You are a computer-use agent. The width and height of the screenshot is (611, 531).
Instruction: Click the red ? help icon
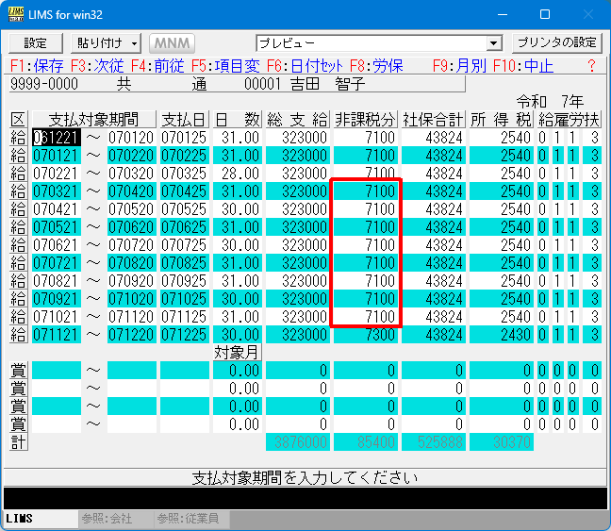(591, 66)
